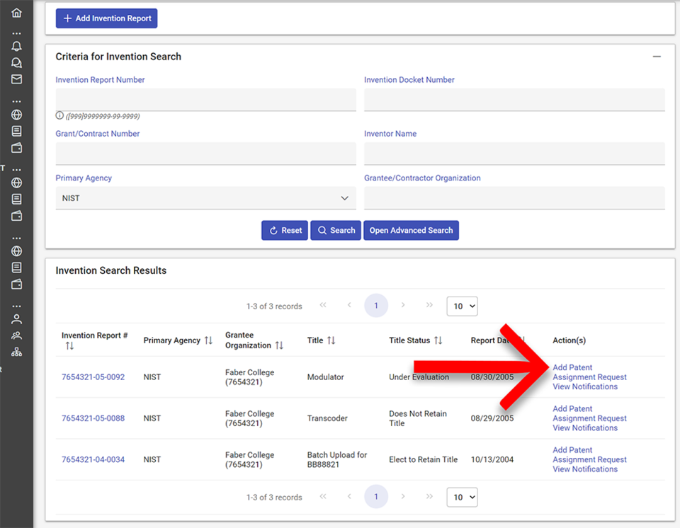Collapse the Criteria for Invention Search panel
The image size is (680, 528).
(x=657, y=56)
